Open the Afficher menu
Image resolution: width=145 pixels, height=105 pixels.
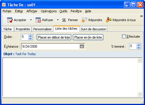(32, 11)
